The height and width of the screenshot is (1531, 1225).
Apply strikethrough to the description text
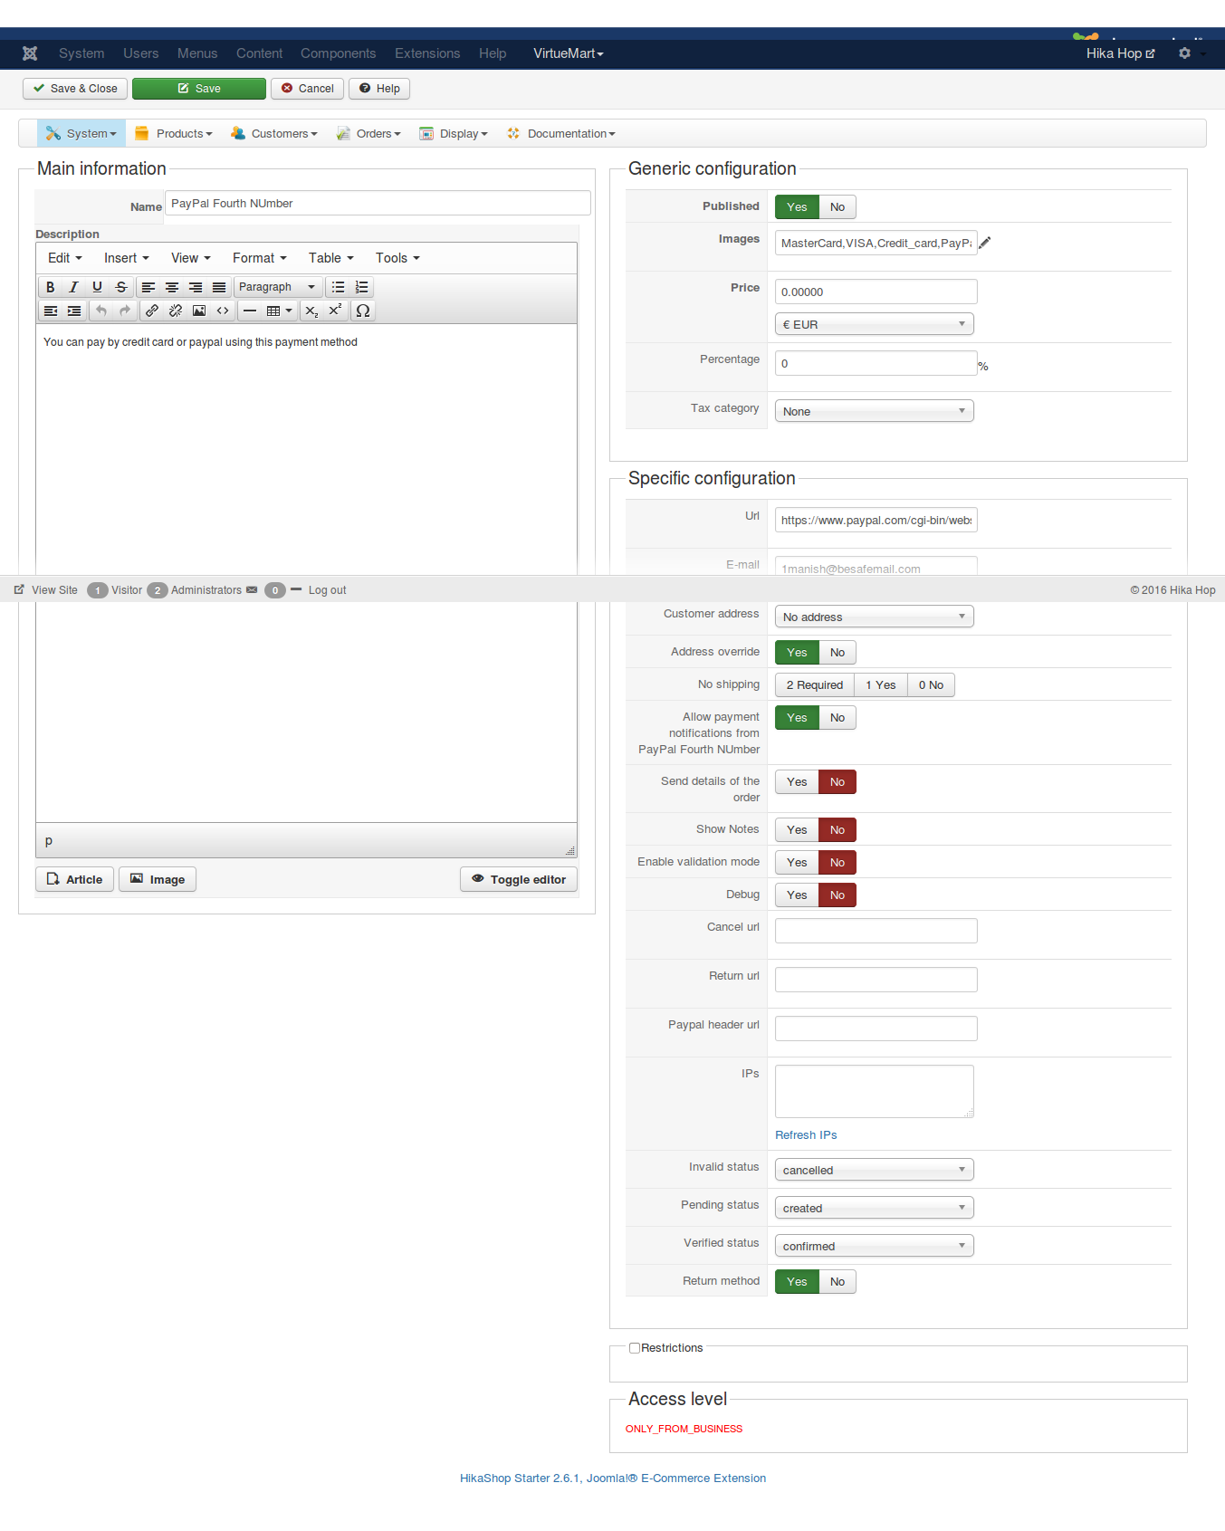(121, 287)
